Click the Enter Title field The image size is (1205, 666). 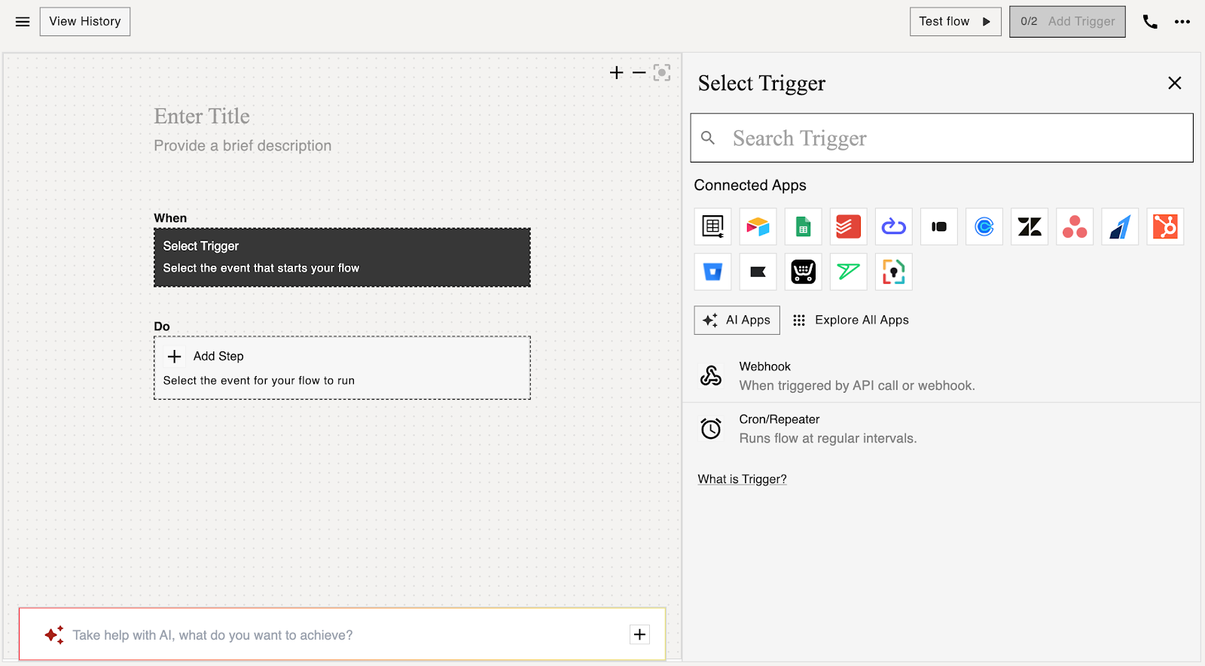pyautogui.click(x=202, y=117)
